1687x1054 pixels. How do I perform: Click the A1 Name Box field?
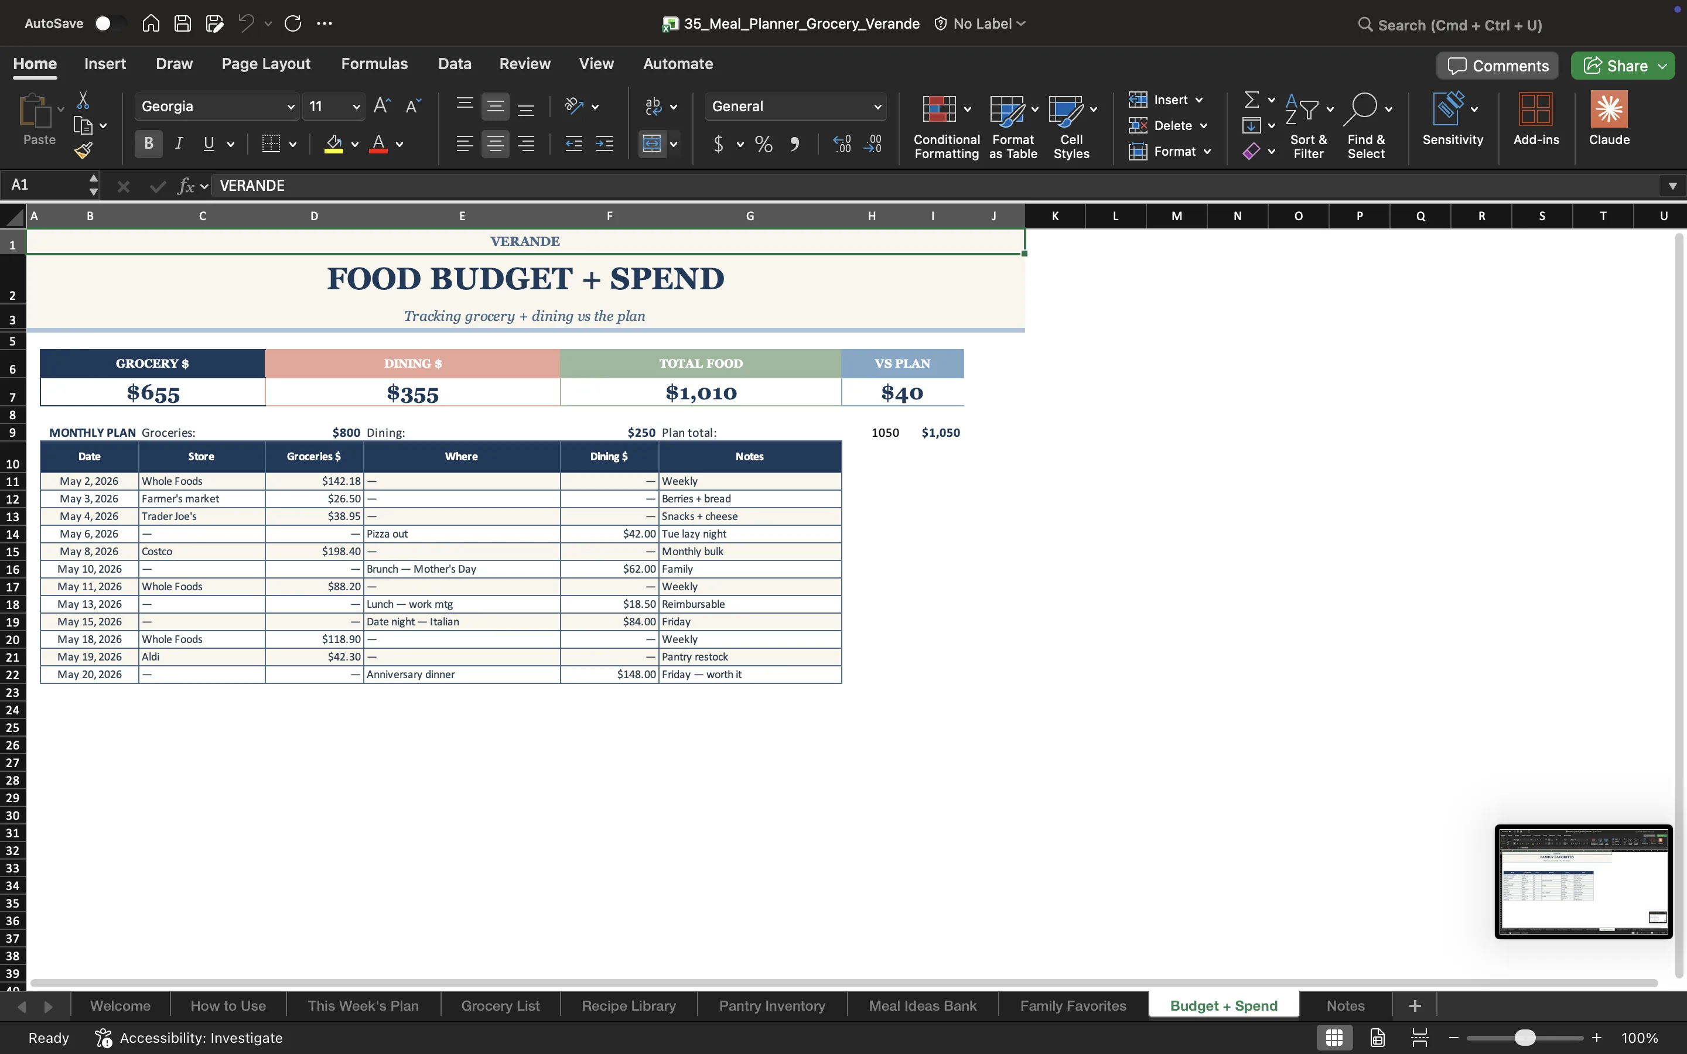(45, 186)
